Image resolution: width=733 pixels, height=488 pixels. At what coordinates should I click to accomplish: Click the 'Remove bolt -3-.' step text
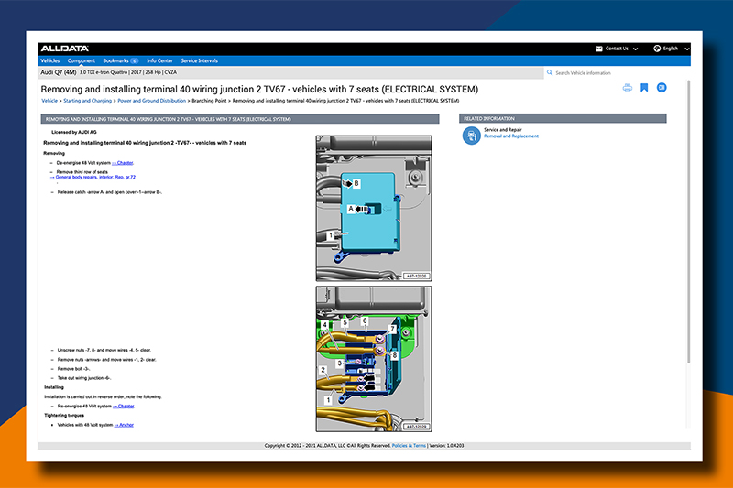click(73, 369)
